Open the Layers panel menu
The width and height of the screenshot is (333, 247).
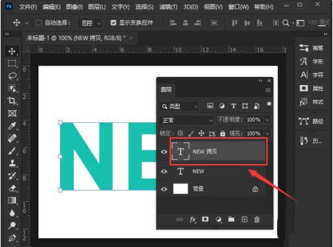pyautogui.click(x=268, y=90)
